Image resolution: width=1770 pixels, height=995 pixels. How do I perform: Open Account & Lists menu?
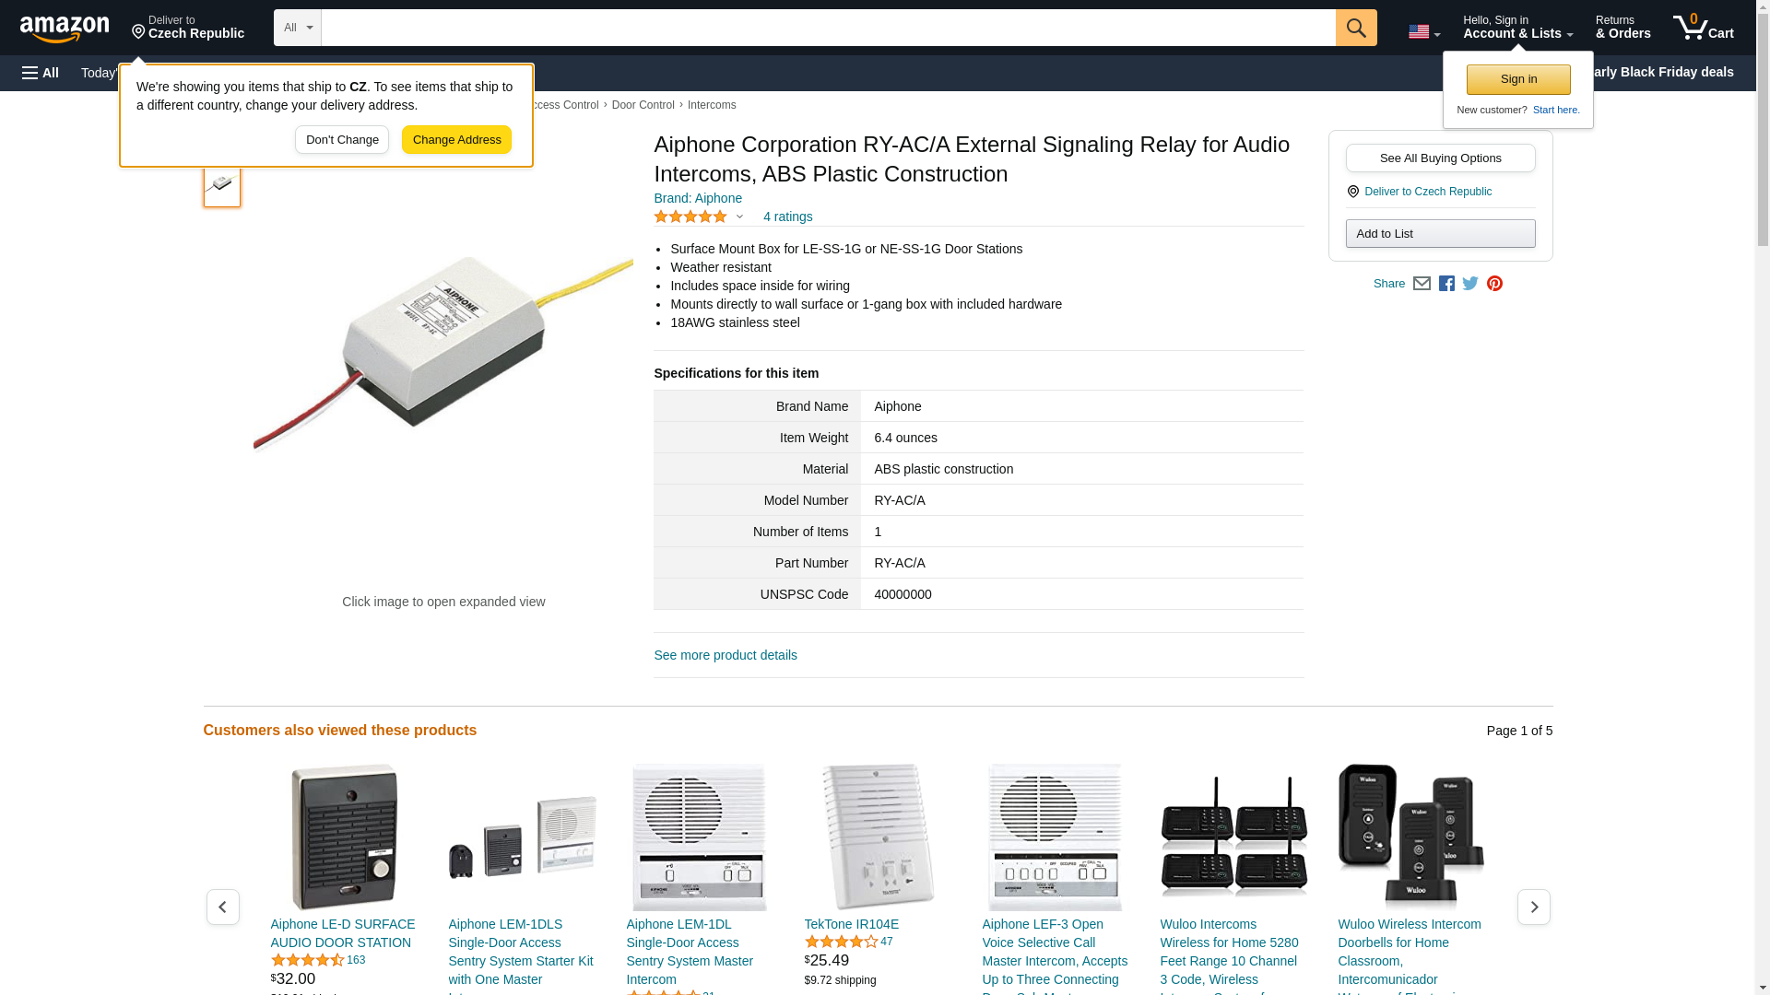[1517, 28]
